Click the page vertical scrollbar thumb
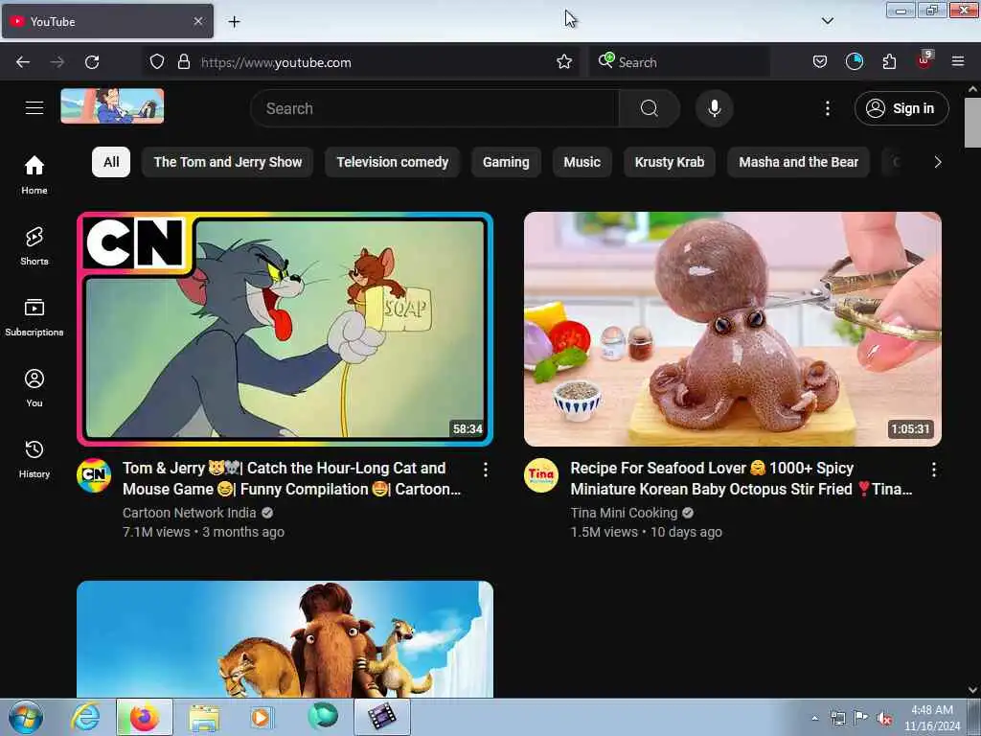The height and width of the screenshot is (736, 981). click(972, 122)
